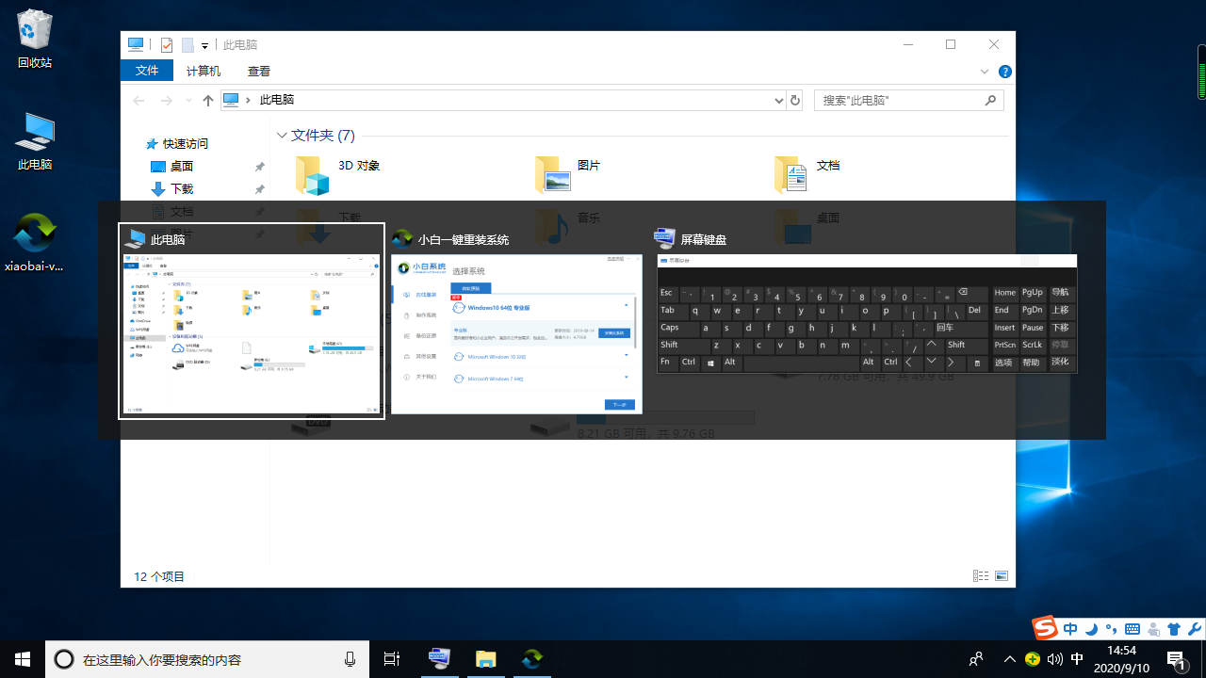Switch to the 小白一键重装系统 window thumbnail
This screenshot has height=678, width=1206.
pos(516,333)
